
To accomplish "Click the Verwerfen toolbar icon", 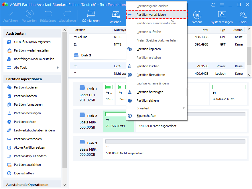I will (29, 16).
